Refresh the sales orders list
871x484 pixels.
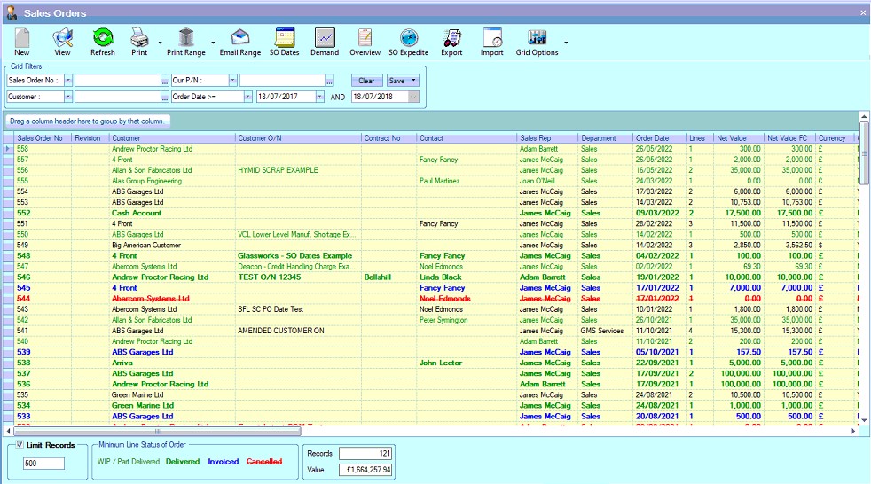(x=103, y=38)
